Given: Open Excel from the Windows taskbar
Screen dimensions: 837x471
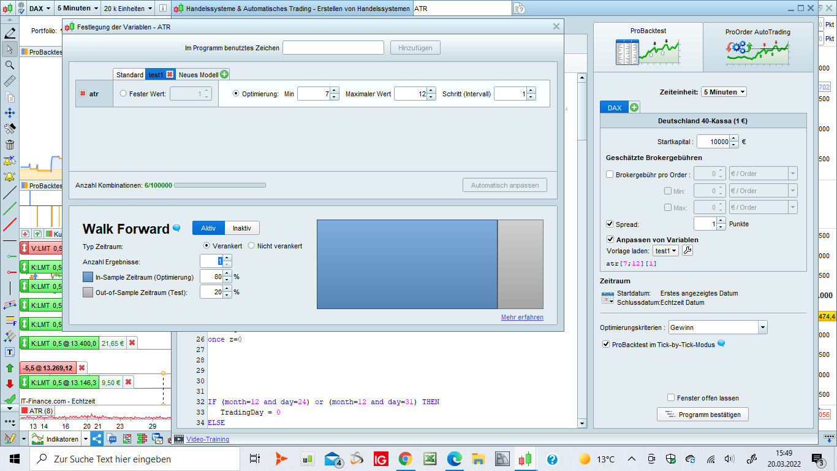Looking at the screenshot, I should click(x=430, y=459).
